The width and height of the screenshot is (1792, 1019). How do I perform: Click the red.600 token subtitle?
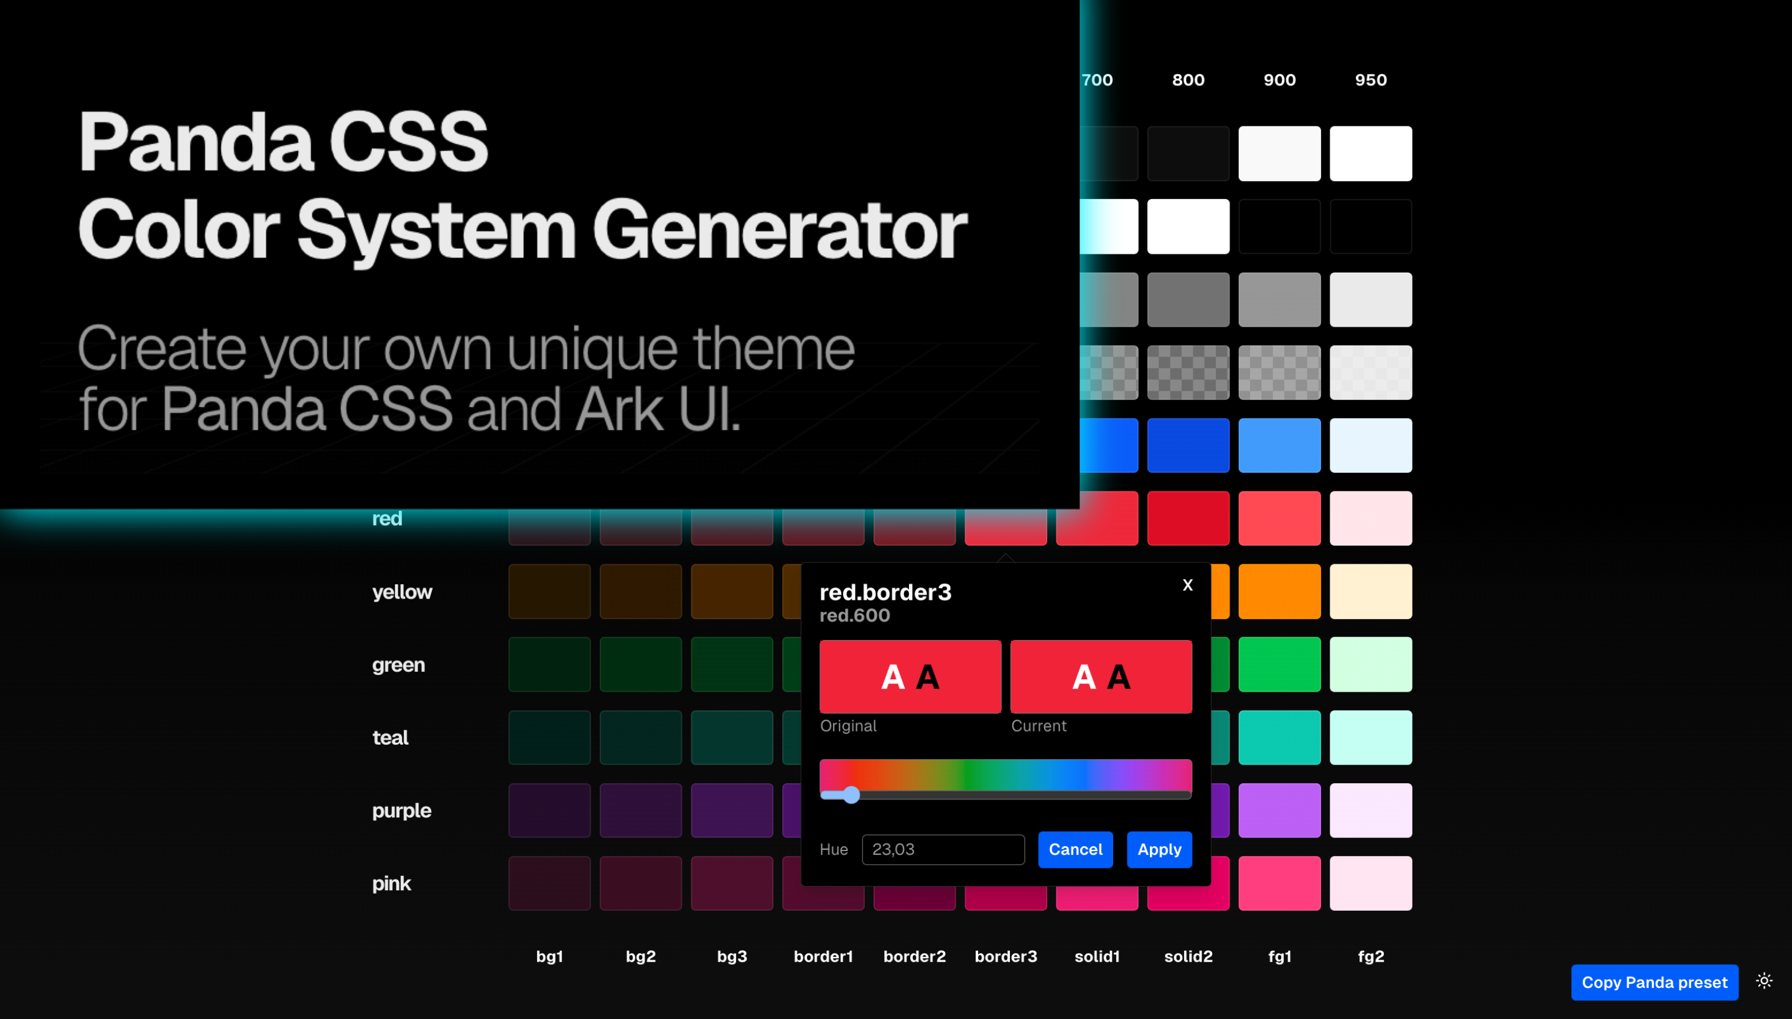(x=855, y=615)
